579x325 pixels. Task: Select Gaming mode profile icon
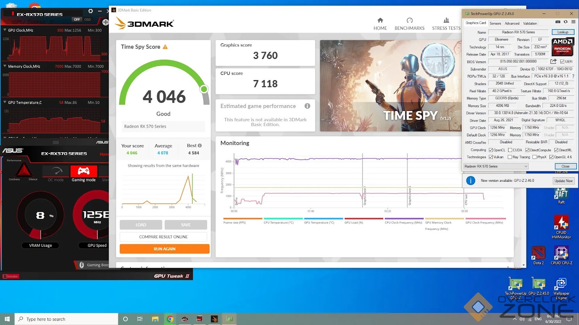pyautogui.click(x=83, y=171)
